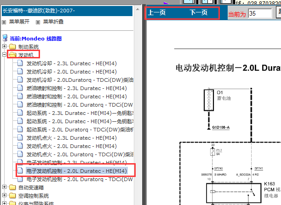Open 发动机点火 - 2.0L Duratorq TDCi page
Image resolution: width=281 pixels, height=205 pixels.
80,154
